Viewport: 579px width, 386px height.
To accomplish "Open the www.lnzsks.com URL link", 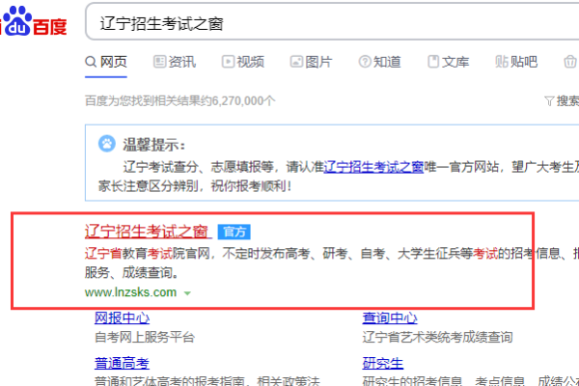I will (x=130, y=292).
